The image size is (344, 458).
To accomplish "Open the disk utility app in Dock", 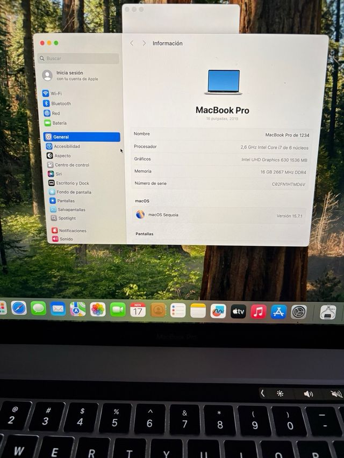I will 328,312.
